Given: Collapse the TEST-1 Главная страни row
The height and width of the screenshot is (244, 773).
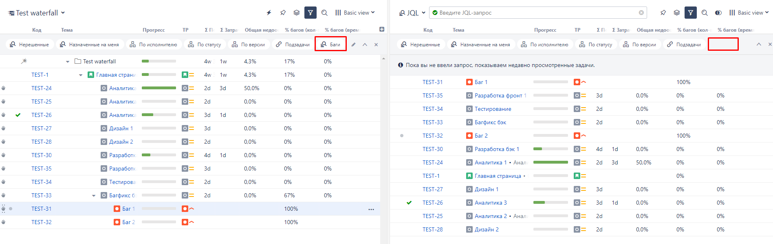Looking at the screenshot, I should [81, 75].
